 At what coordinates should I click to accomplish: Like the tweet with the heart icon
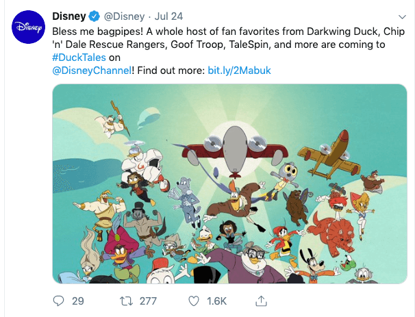click(194, 301)
